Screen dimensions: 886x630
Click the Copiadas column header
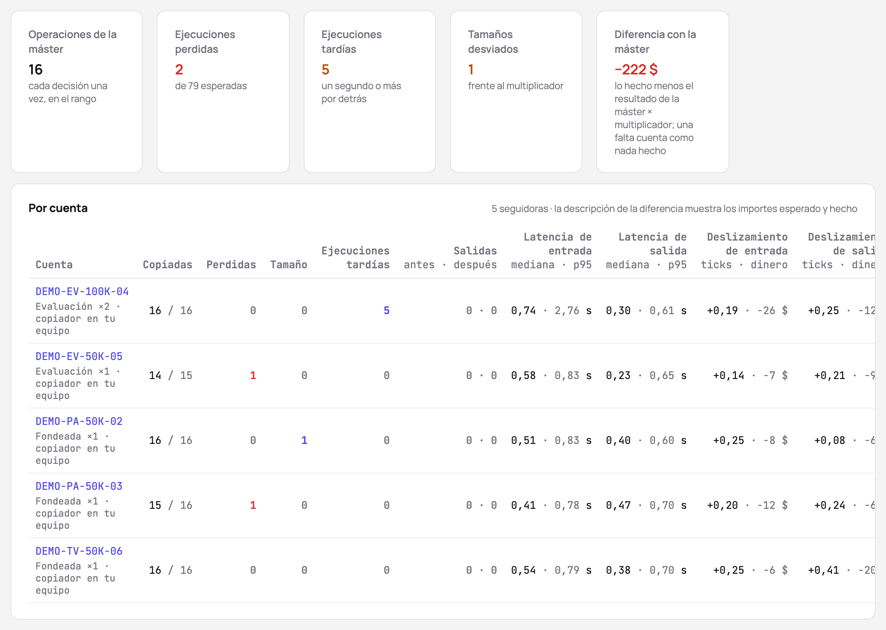pos(167,265)
